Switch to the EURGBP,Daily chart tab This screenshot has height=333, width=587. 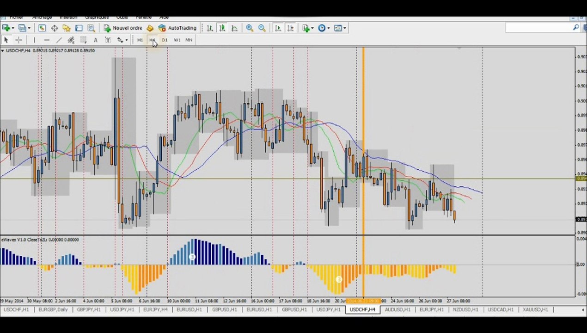click(x=52, y=309)
